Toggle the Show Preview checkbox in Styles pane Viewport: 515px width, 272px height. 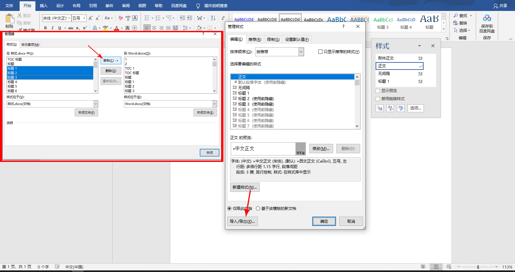click(x=378, y=91)
